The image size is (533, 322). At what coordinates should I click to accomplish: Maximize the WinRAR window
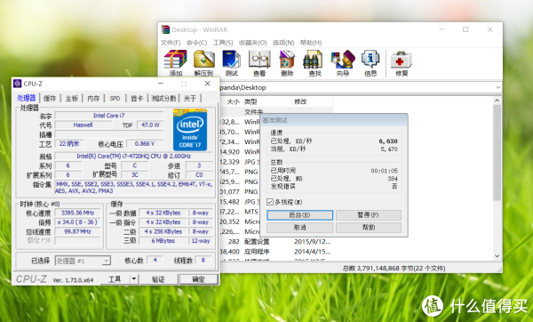pyautogui.click(x=465, y=29)
